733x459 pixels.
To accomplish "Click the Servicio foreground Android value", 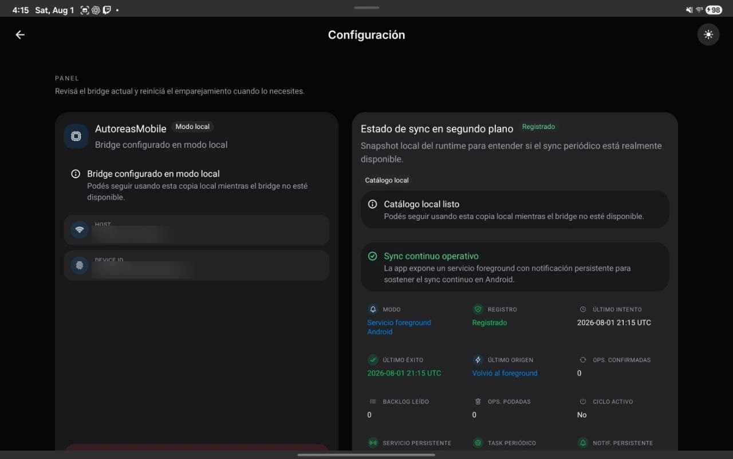I will (x=399, y=327).
